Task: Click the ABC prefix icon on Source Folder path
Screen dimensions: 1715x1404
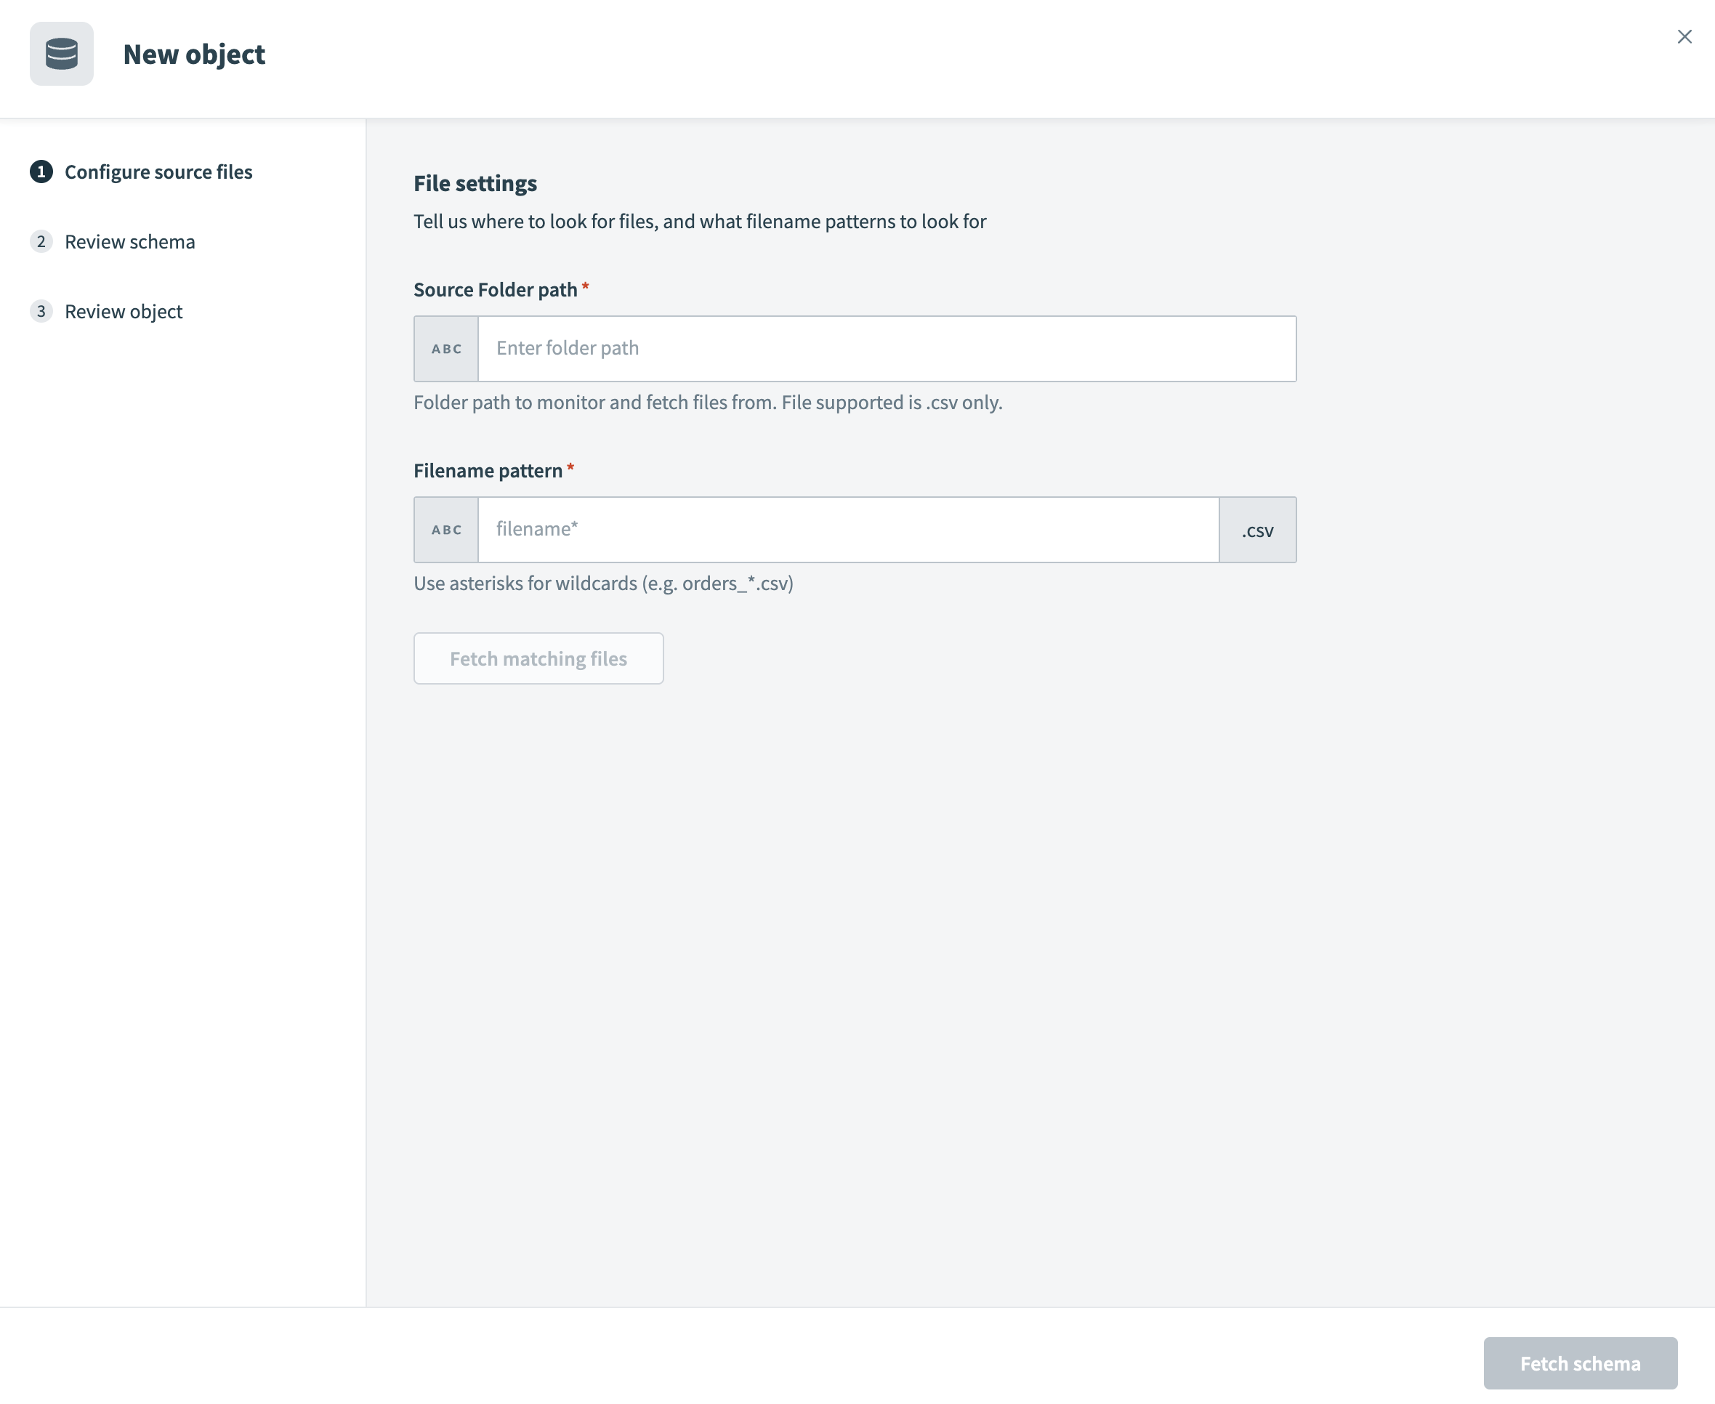Action: (445, 348)
